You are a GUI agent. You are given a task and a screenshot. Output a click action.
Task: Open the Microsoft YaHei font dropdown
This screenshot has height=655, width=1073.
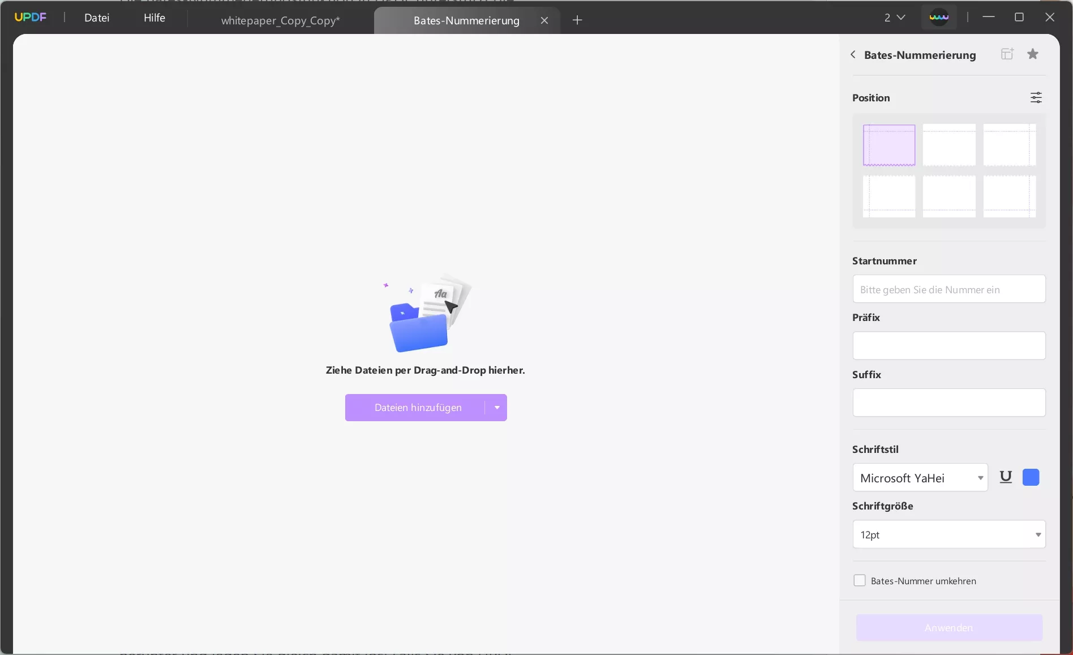920,478
